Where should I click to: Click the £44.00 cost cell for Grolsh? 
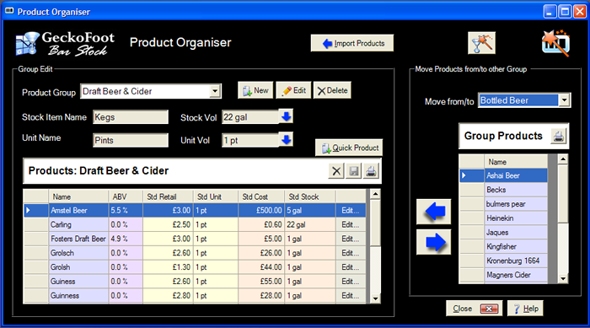coord(261,267)
